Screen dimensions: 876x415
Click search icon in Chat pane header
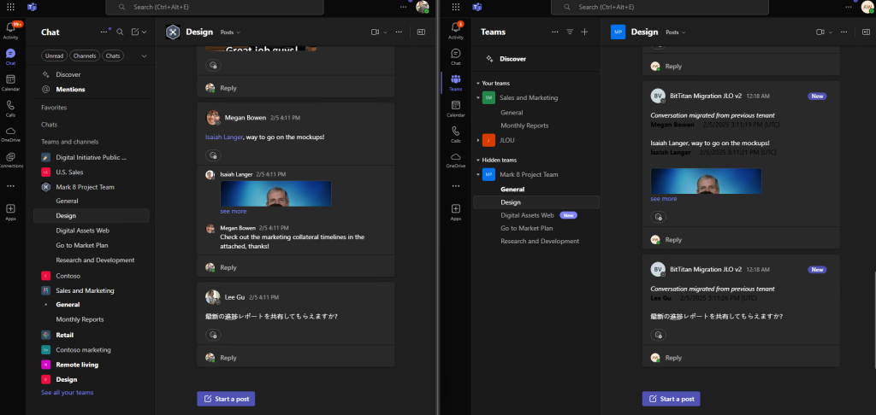point(120,32)
